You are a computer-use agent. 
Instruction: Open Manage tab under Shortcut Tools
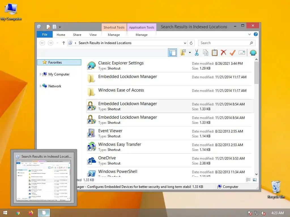pyautogui.click(x=114, y=35)
